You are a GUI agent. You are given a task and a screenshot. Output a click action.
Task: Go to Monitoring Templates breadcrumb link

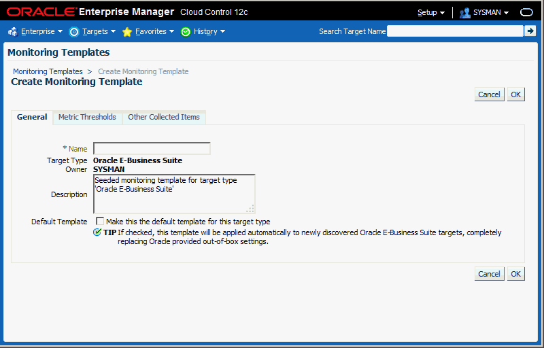48,71
